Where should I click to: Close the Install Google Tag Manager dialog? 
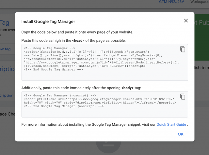click(x=186, y=21)
